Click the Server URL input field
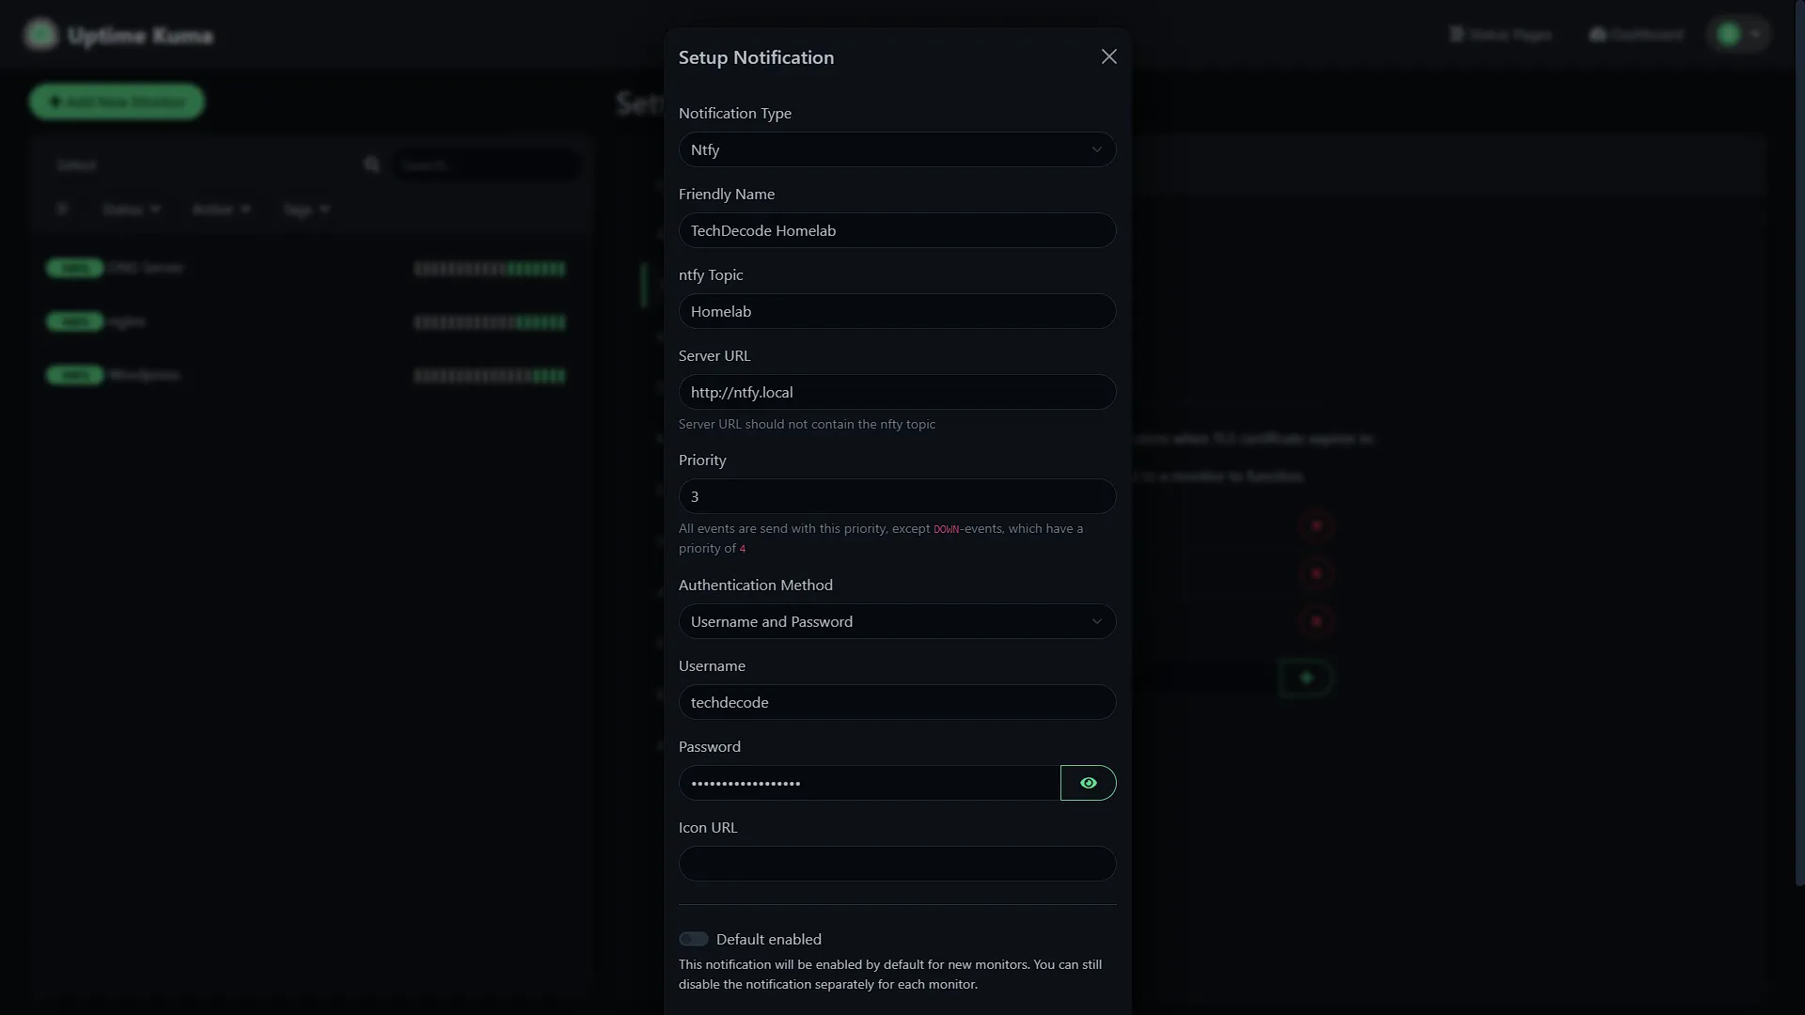This screenshot has height=1015, width=1805. point(897,392)
